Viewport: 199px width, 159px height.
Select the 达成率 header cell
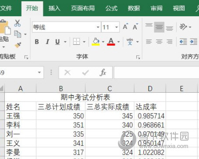pyautogui.click(x=150, y=106)
